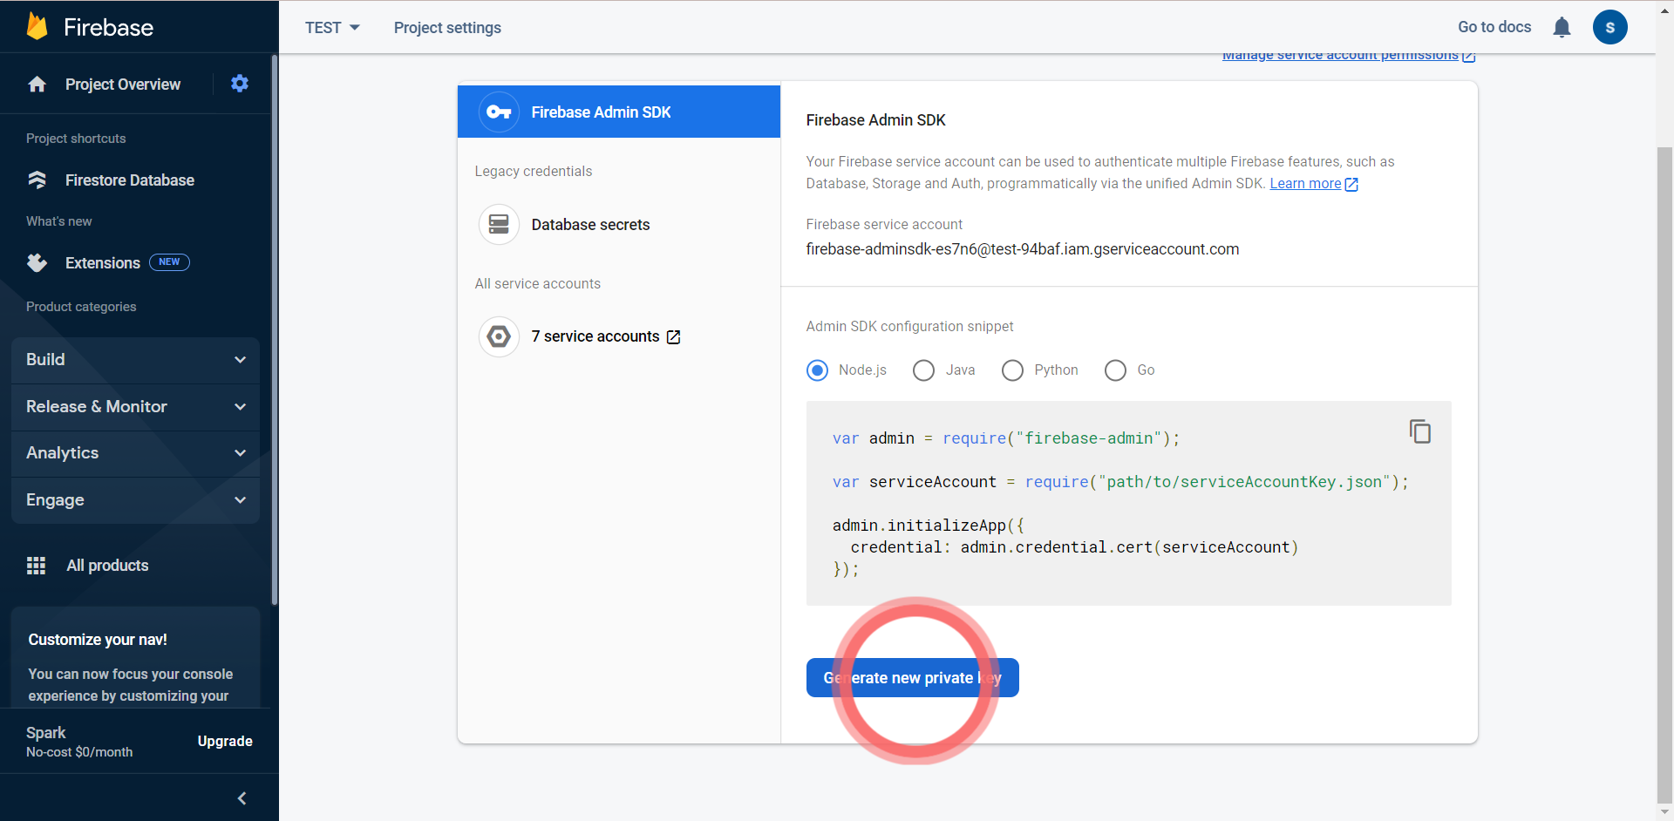
Task: Click the var serviceAccount code line
Action: click(1120, 482)
